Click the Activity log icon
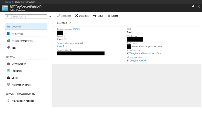The image size is (202, 115). pyautogui.click(x=8, y=33)
